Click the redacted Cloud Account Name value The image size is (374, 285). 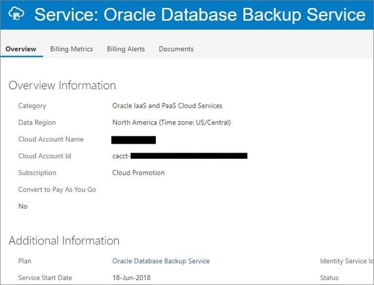tap(133, 139)
